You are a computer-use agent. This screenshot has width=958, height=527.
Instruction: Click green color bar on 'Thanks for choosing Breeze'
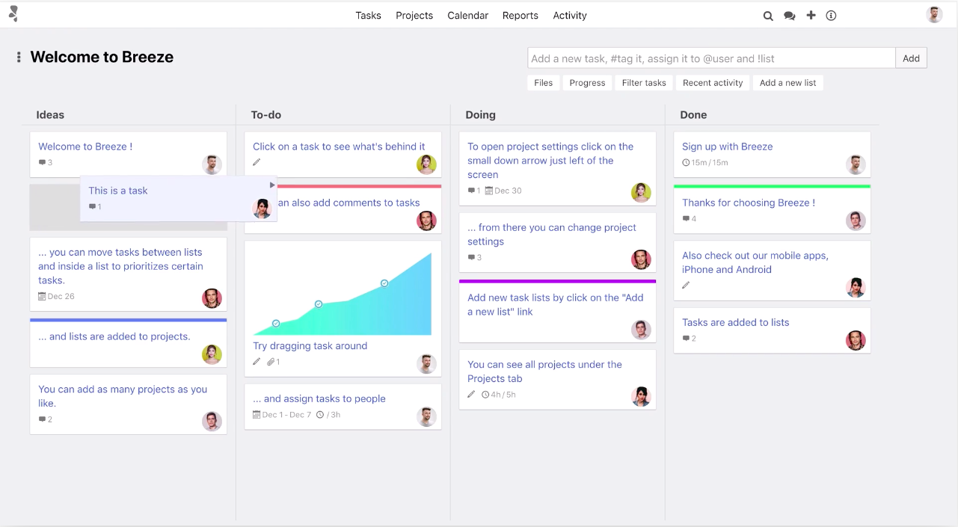click(x=772, y=186)
